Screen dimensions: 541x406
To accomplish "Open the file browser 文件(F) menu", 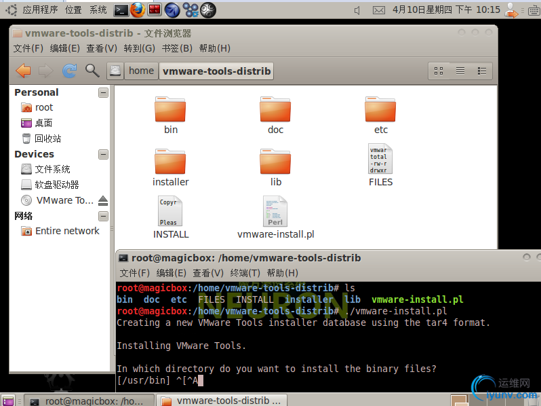I will tap(28, 48).
